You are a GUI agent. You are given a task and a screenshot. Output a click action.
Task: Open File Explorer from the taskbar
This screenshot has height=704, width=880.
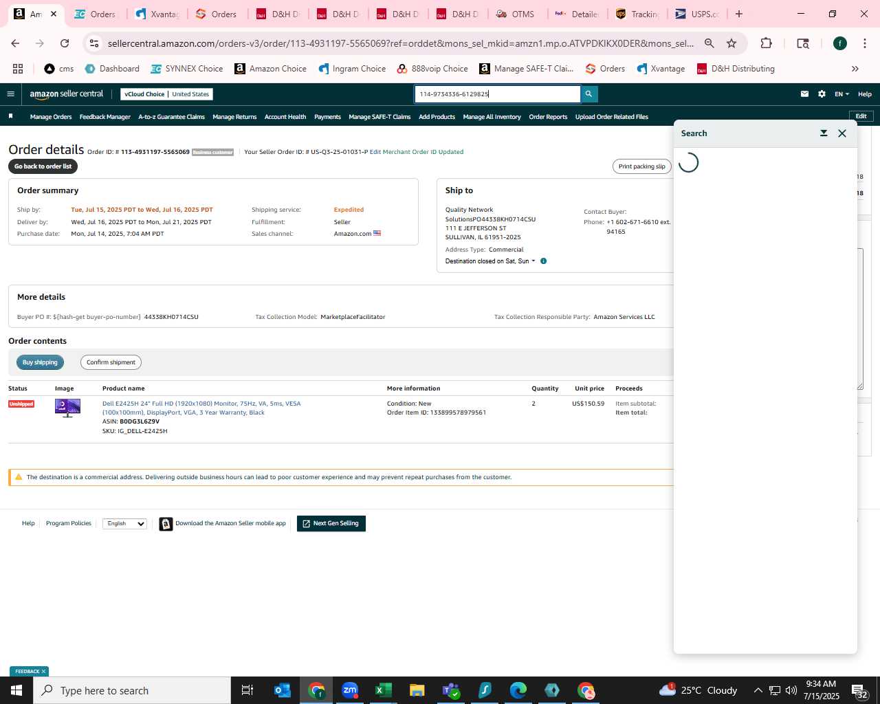click(417, 690)
